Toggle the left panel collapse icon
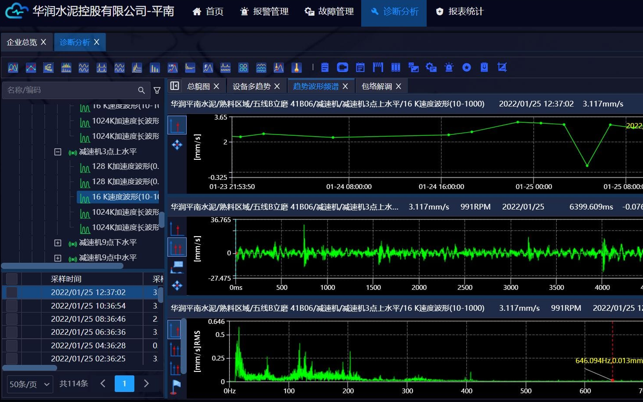This screenshot has width=643, height=402. (174, 86)
